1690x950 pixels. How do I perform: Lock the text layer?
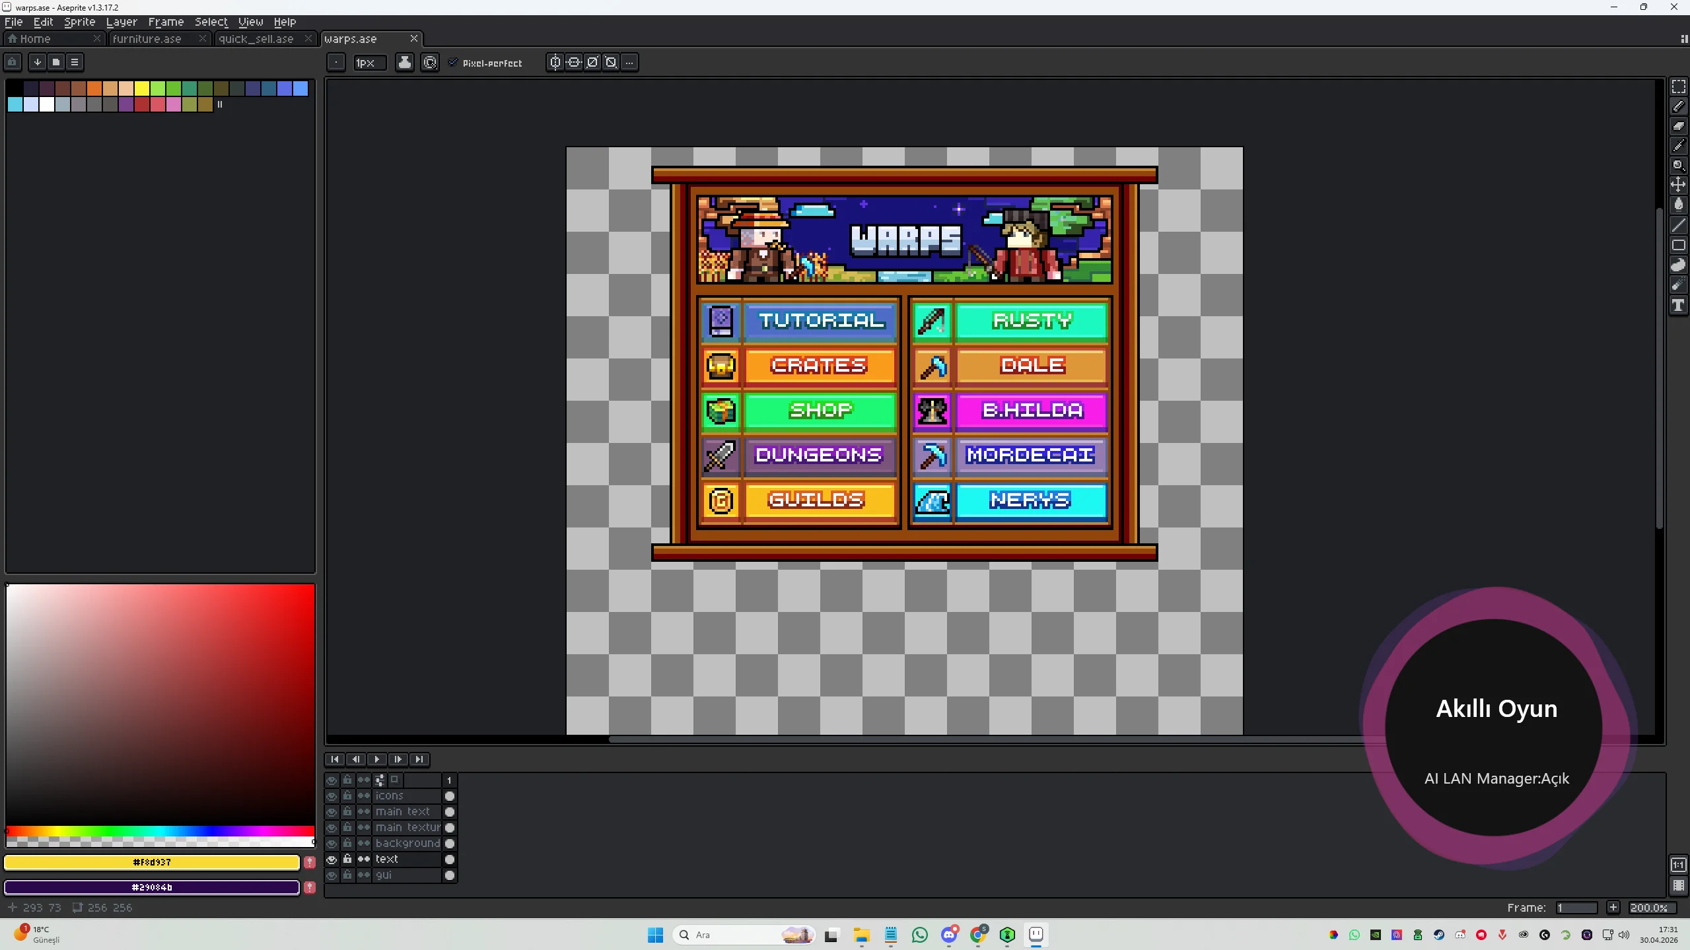tap(347, 860)
